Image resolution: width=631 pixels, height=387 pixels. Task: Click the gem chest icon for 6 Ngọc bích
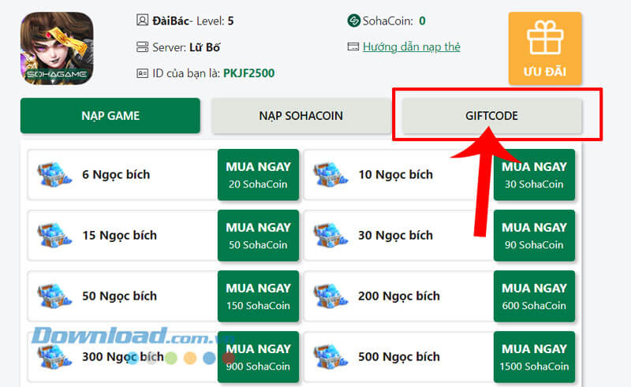click(54, 175)
